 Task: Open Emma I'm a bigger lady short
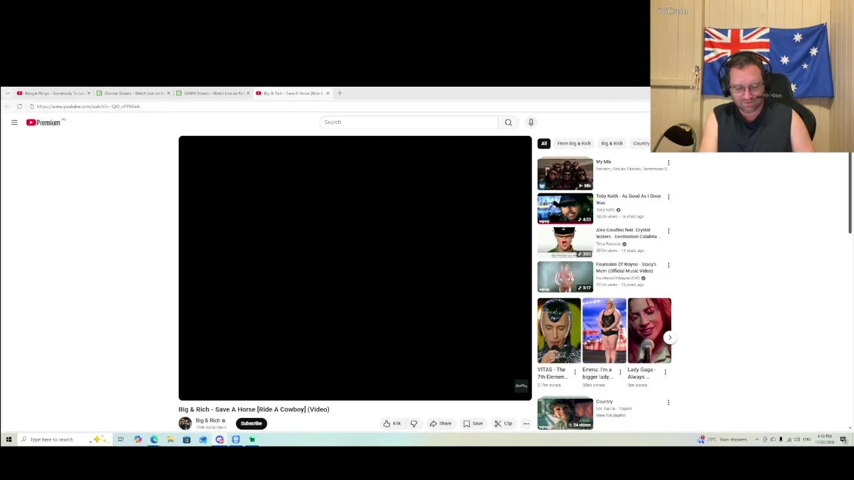[x=604, y=331]
